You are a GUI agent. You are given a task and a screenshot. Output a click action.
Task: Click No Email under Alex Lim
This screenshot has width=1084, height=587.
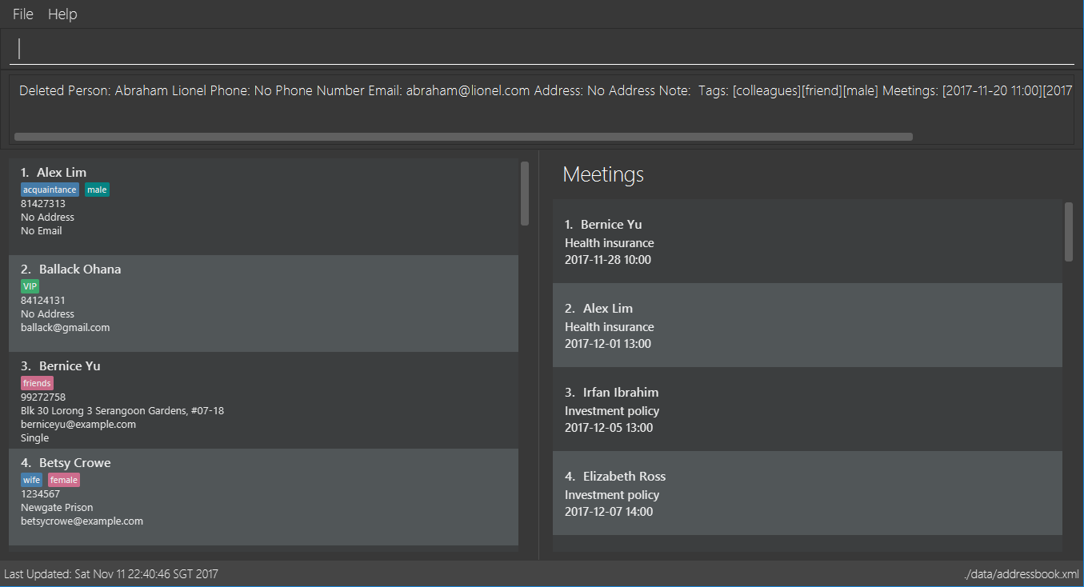[x=42, y=231]
